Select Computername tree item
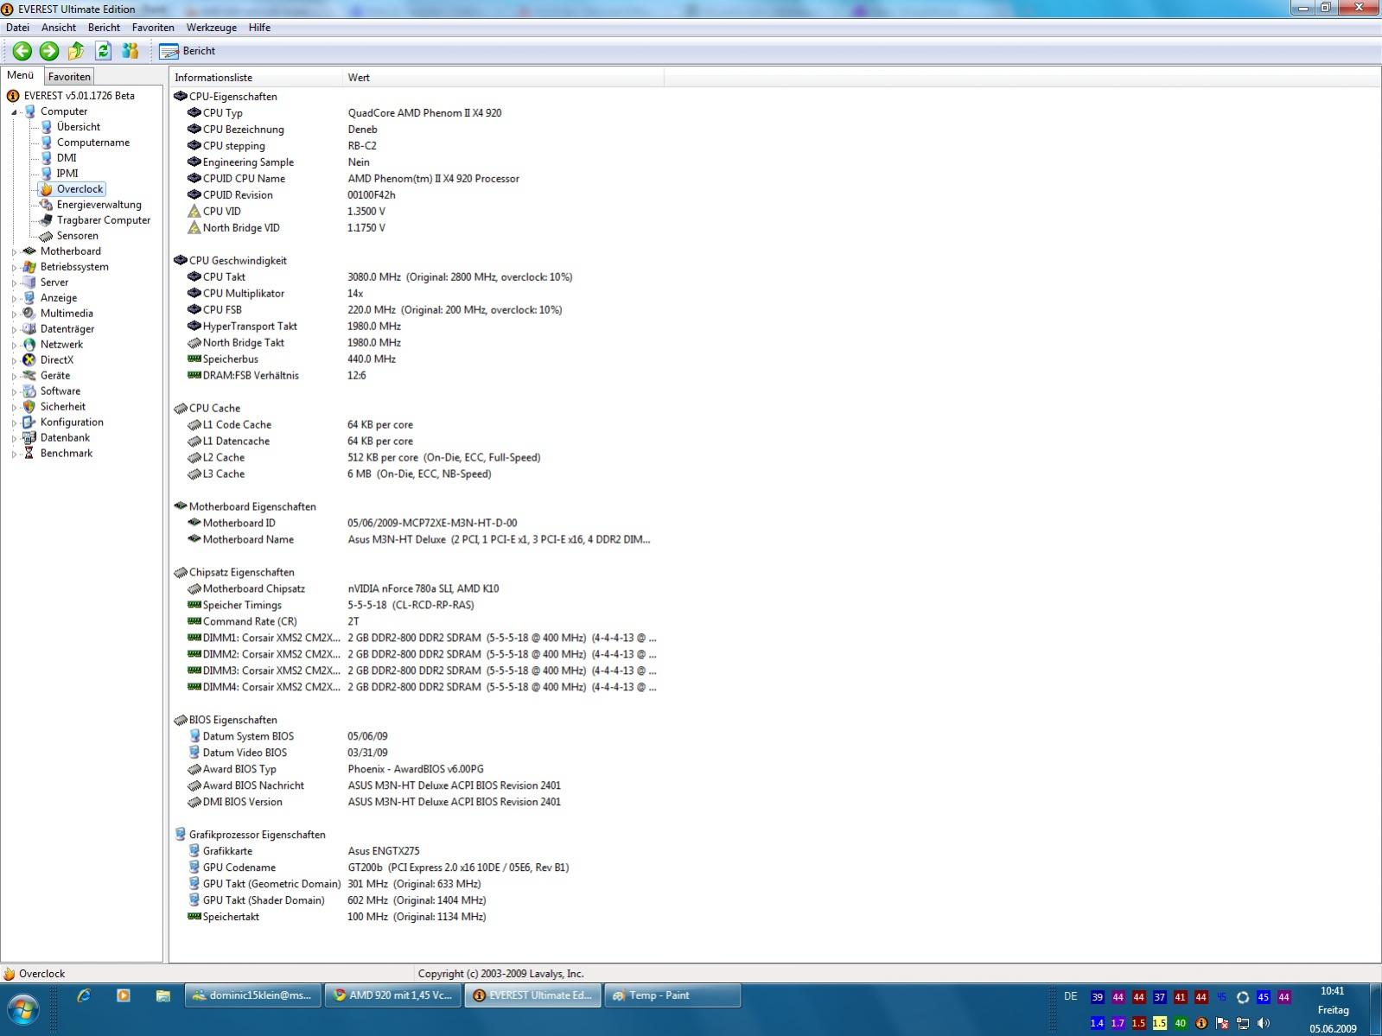Viewport: 1382px width, 1036px height. click(92, 143)
